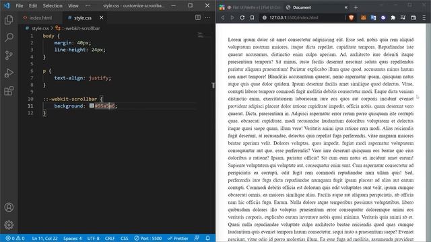Open the feedback icon in status bar
This screenshot has width=431, height=242.
(197, 238)
